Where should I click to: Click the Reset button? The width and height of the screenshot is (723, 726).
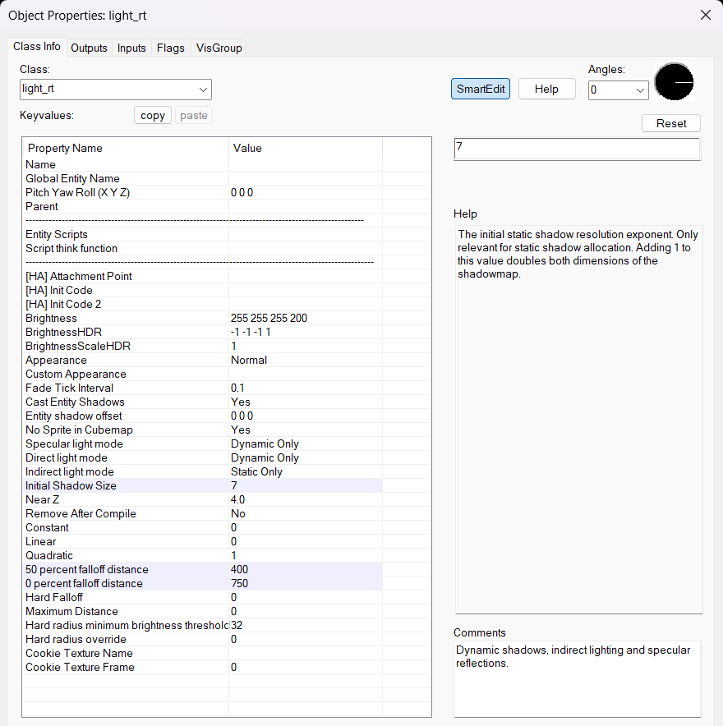tap(671, 123)
